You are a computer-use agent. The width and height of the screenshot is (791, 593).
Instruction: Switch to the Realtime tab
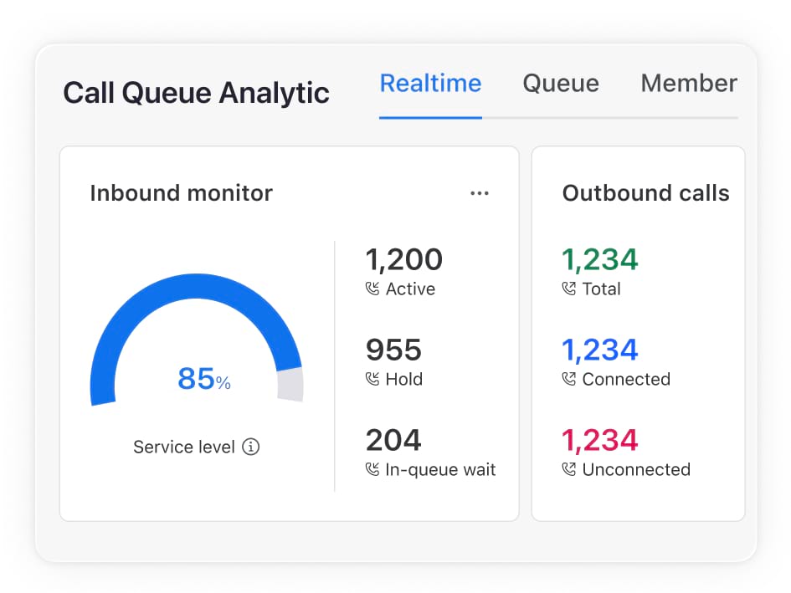[430, 84]
